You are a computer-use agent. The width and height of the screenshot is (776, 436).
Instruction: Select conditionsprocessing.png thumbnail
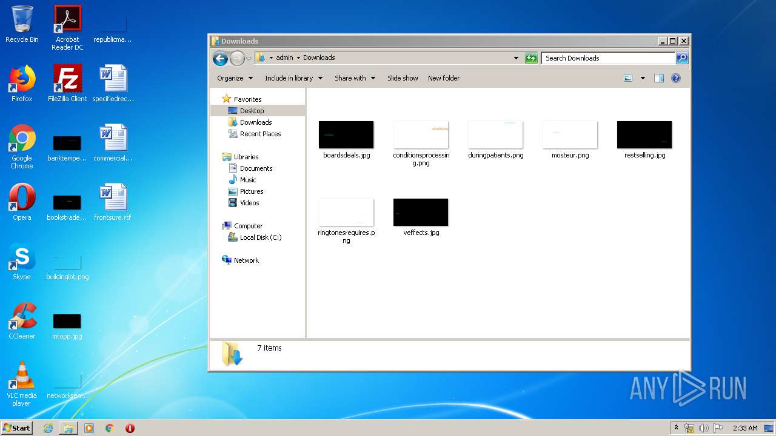point(421,135)
